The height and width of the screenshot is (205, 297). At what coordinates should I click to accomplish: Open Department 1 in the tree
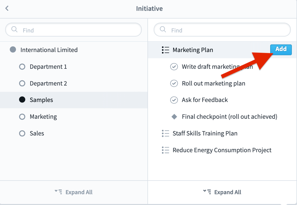[x=48, y=67]
